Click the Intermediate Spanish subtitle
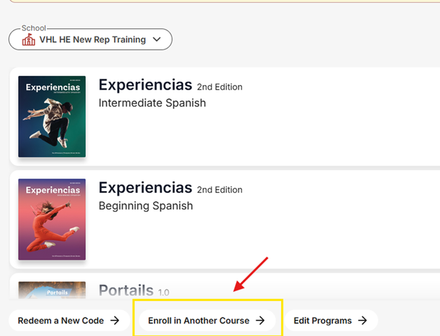 (152, 103)
